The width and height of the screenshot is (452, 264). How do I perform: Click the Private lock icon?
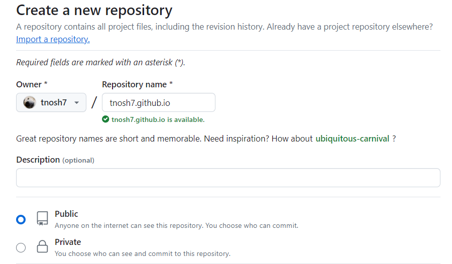coord(43,247)
